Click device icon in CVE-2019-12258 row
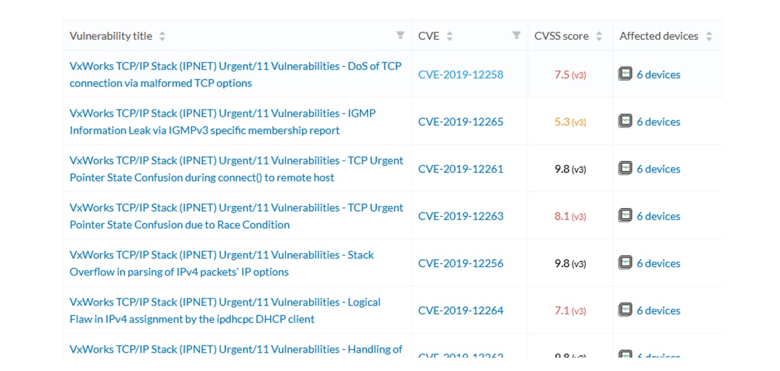Viewport: 780px width, 371px height. pyautogui.click(x=625, y=74)
